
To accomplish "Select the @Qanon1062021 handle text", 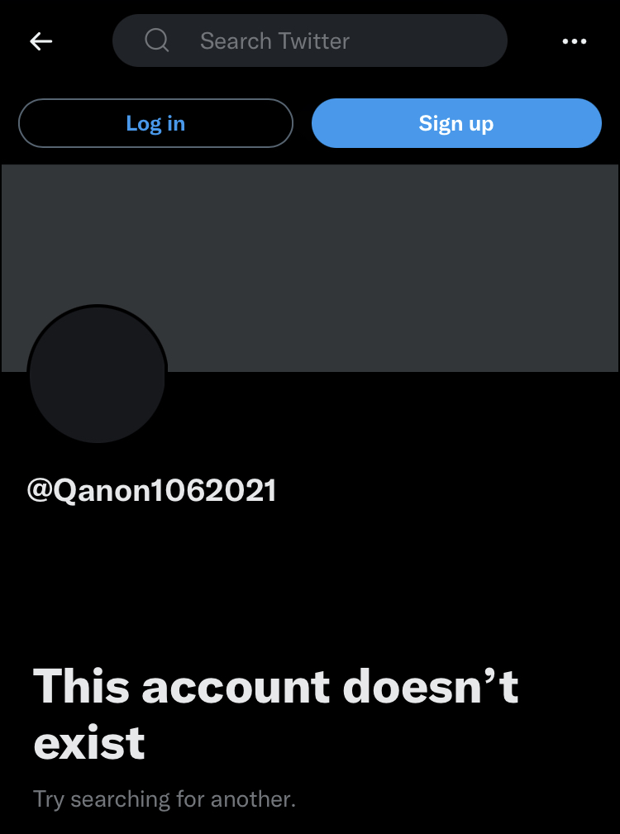I will click(151, 490).
